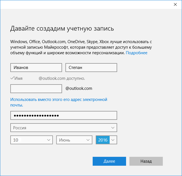This screenshot has height=176, width=182.
Task: Open the highlighted year dropdown showing 2016
Action: (x=103, y=140)
